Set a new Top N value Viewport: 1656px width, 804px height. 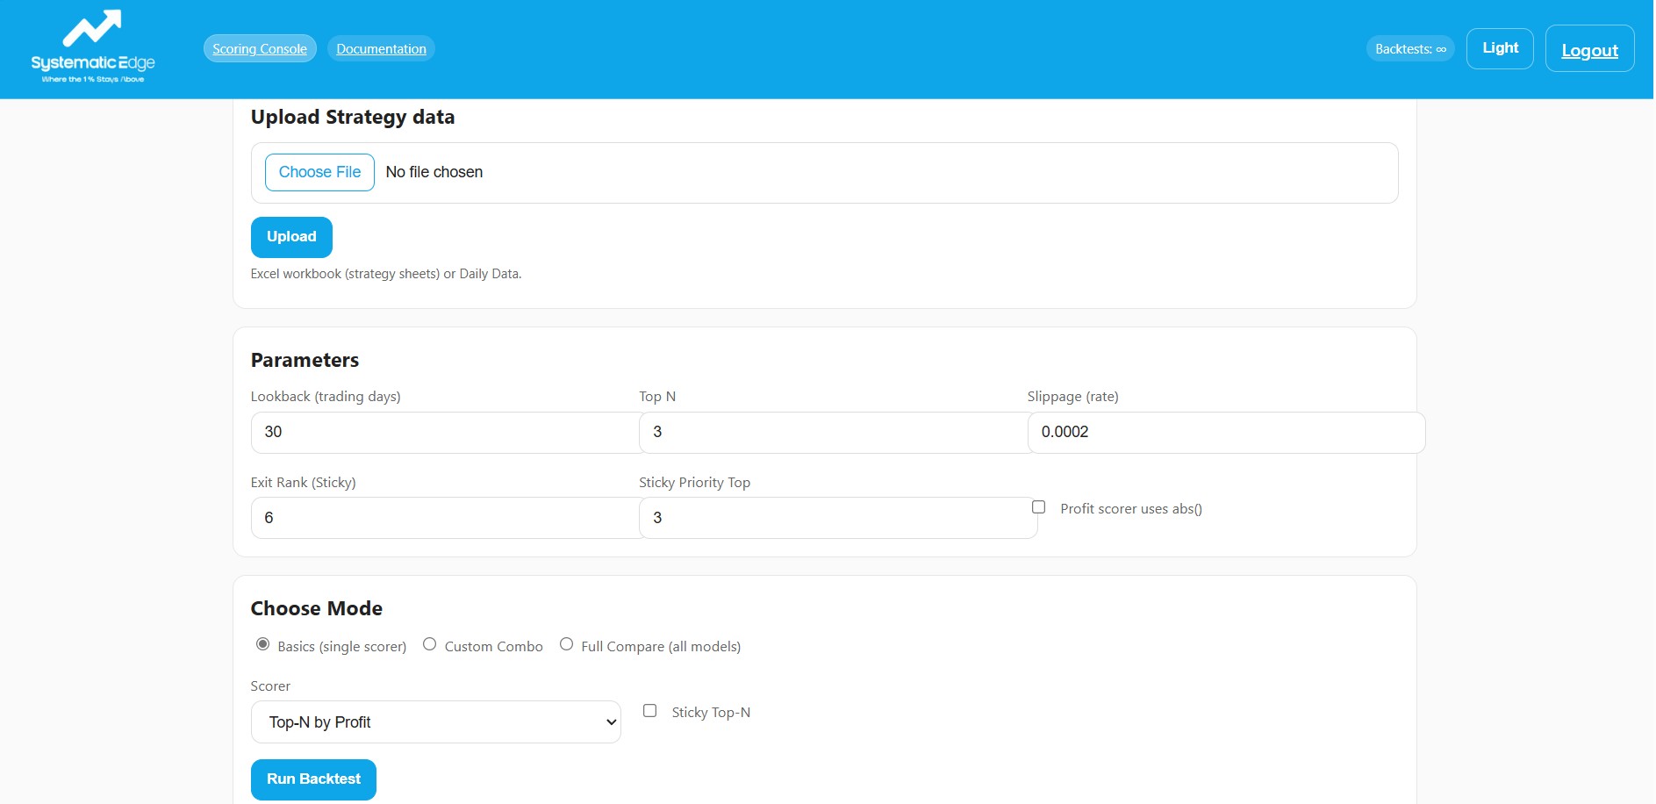[833, 432]
